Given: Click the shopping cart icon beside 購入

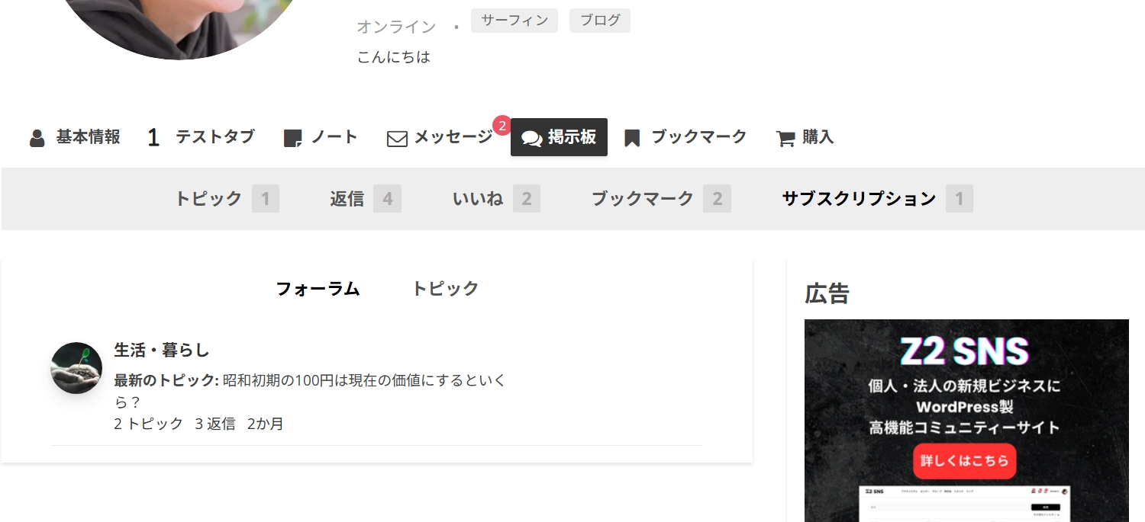Looking at the screenshot, I should (785, 139).
